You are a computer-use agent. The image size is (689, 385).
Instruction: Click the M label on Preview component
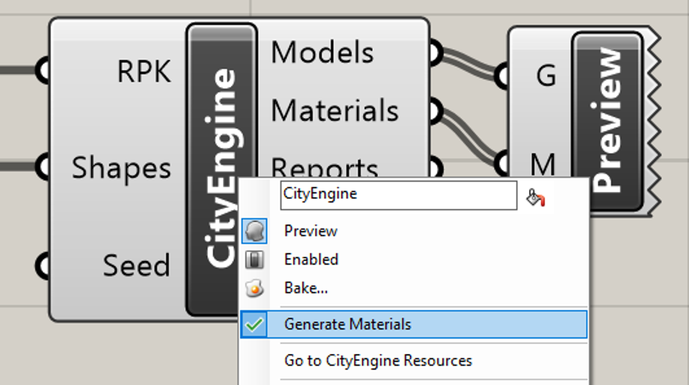542,165
